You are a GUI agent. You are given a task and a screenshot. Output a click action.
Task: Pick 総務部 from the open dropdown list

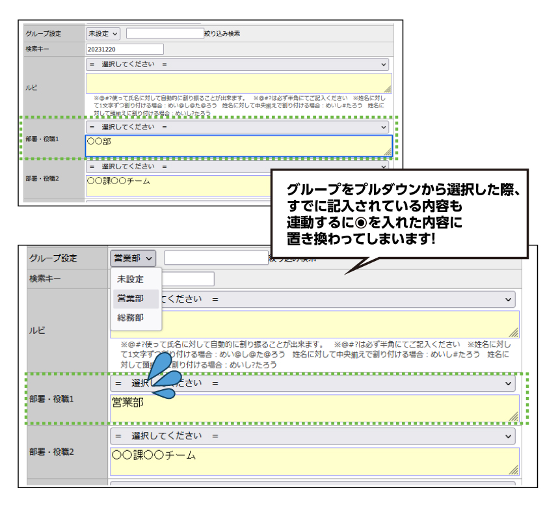(x=130, y=318)
